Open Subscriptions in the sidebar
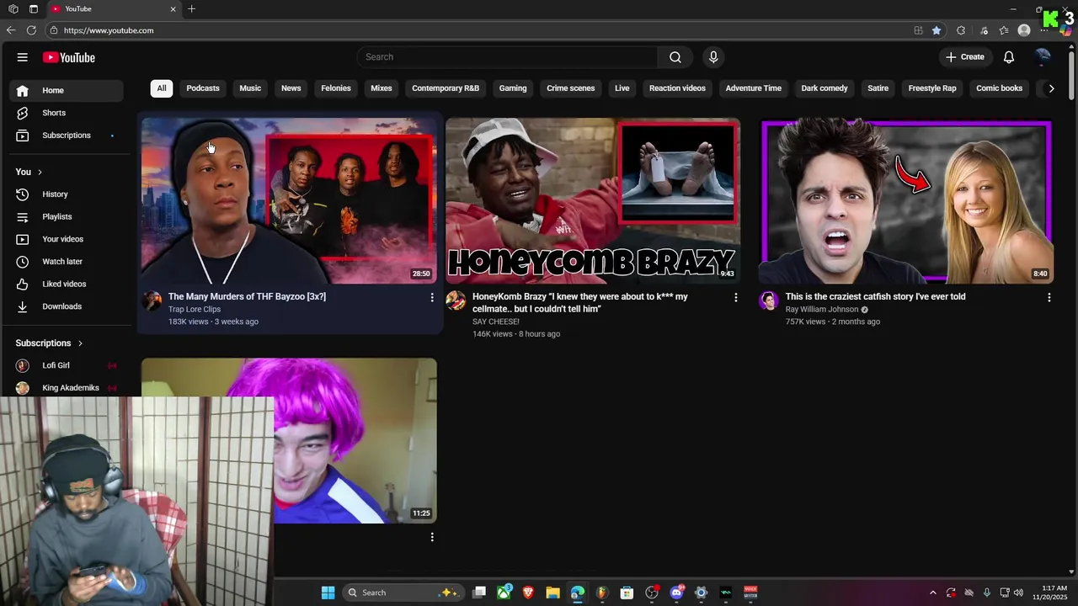Viewport: 1078px width, 606px height. [x=67, y=136]
